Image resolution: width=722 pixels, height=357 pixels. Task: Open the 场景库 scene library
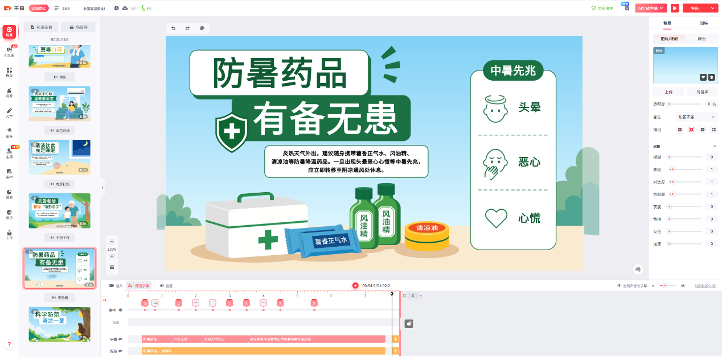point(79,27)
